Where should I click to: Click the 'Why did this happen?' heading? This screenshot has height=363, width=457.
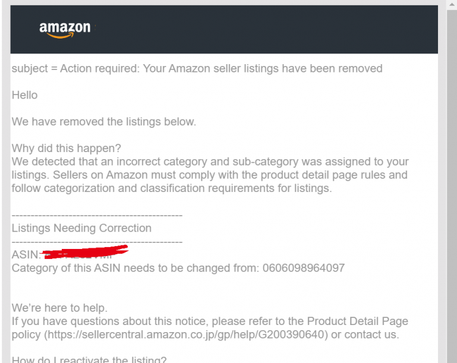click(66, 149)
